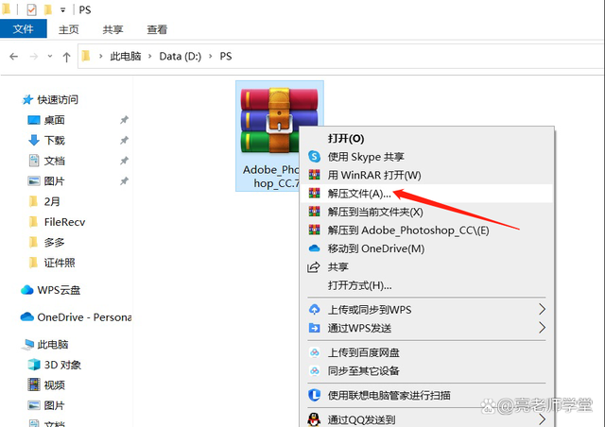Open 图片 under 此电脑
Viewport: 605px width, 427px height.
(x=54, y=405)
